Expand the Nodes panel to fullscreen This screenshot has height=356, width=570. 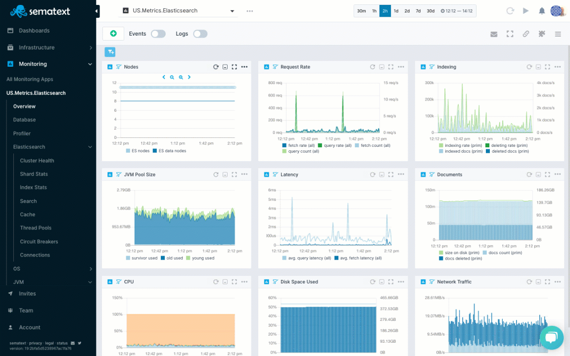(234, 67)
